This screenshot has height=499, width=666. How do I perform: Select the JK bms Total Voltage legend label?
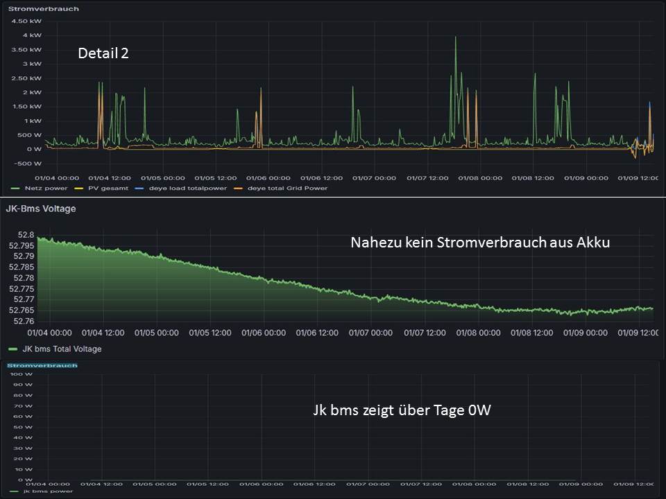(x=62, y=349)
